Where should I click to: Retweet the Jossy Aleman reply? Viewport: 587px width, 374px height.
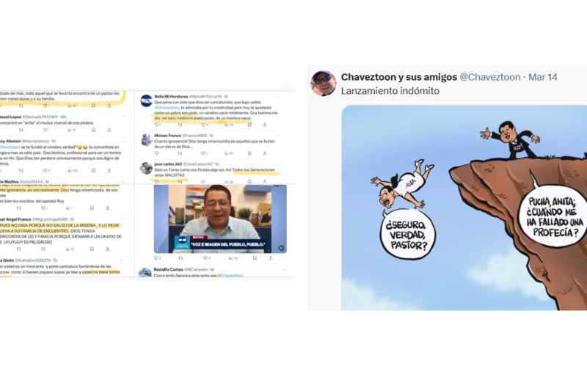pos(21,171)
